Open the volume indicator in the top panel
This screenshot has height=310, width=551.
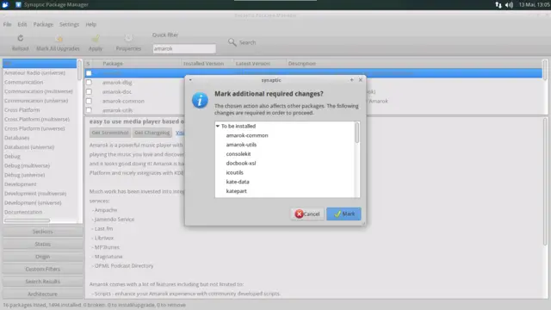pyautogui.click(x=509, y=4)
